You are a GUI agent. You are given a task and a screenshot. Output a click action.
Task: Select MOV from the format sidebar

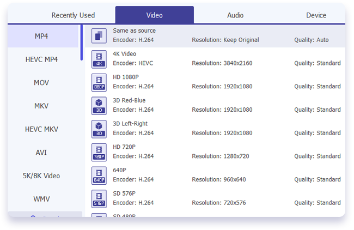click(x=41, y=82)
